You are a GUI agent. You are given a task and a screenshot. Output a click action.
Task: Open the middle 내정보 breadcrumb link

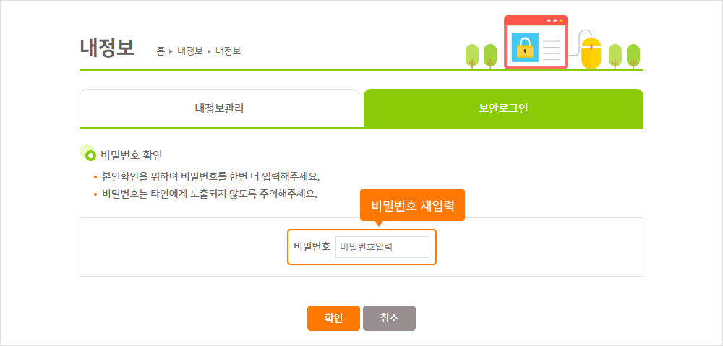tap(190, 51)
